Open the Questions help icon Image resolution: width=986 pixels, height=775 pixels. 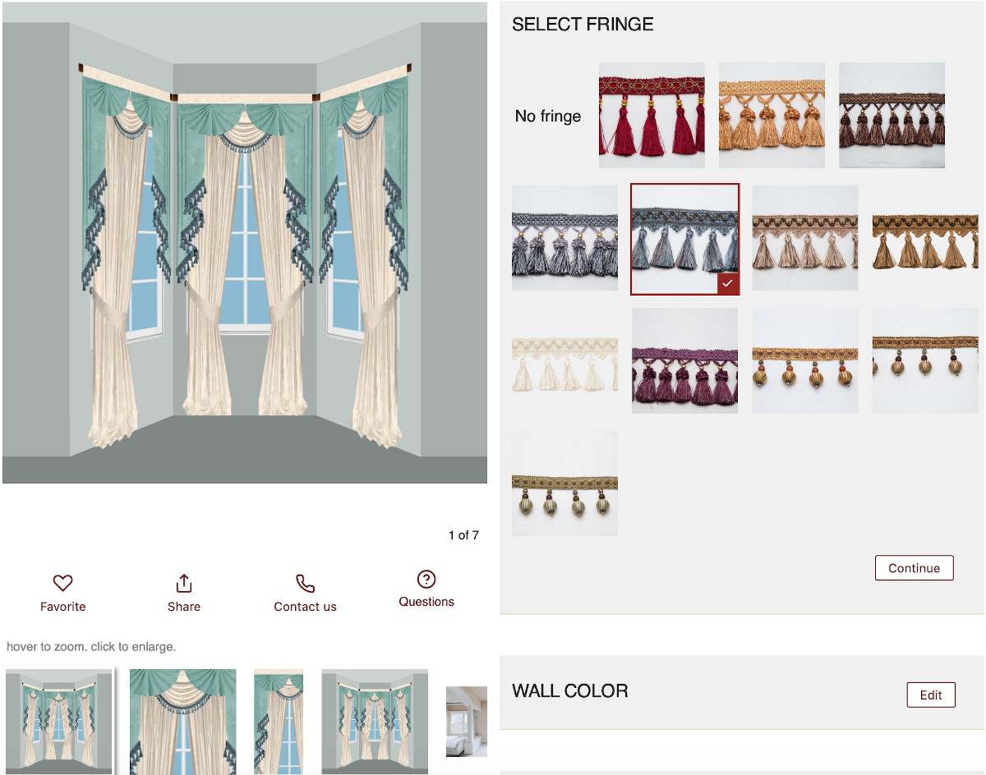(426, 579)
